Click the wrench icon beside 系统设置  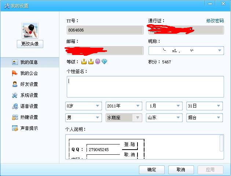(x=15, y=95)
